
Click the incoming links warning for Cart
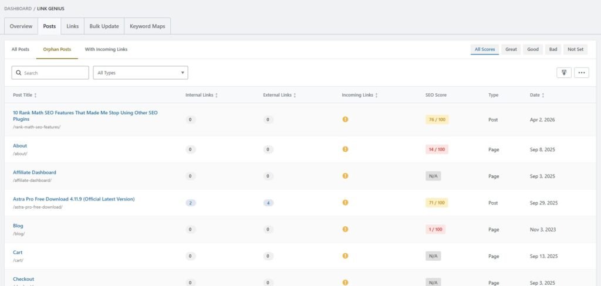click(x=345, y=256)
